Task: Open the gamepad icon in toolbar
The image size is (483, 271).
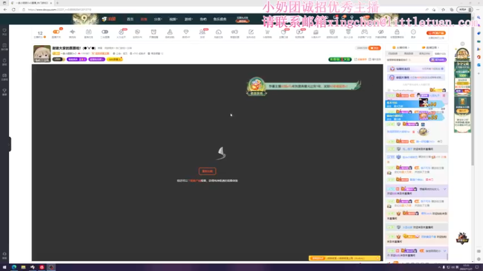Action: [365, 32]
